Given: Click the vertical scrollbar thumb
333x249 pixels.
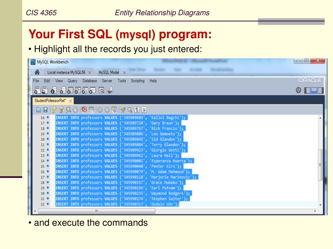Looking at the screenshot, I should [320, 165].
